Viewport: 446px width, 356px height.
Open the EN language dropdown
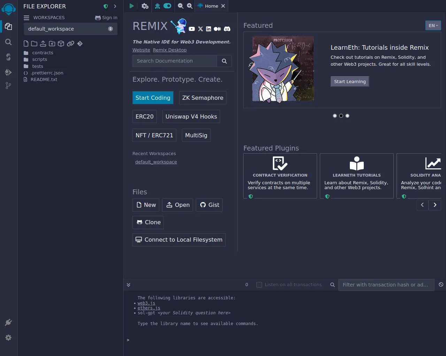(x=433, y=25)
